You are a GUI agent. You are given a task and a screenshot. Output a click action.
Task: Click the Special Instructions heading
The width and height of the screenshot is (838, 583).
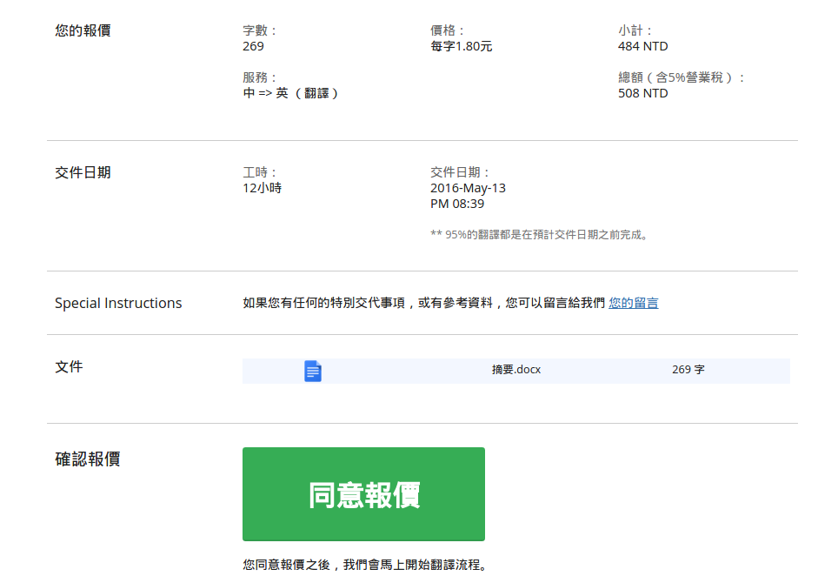point(118,304)
